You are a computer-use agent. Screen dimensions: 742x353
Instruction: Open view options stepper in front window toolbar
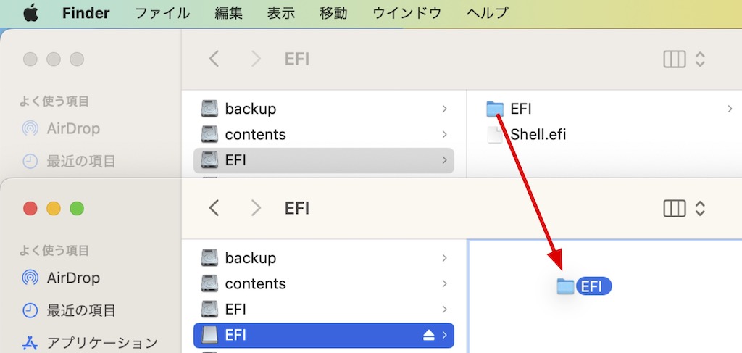pyautogui.click(x=700, y=208)
